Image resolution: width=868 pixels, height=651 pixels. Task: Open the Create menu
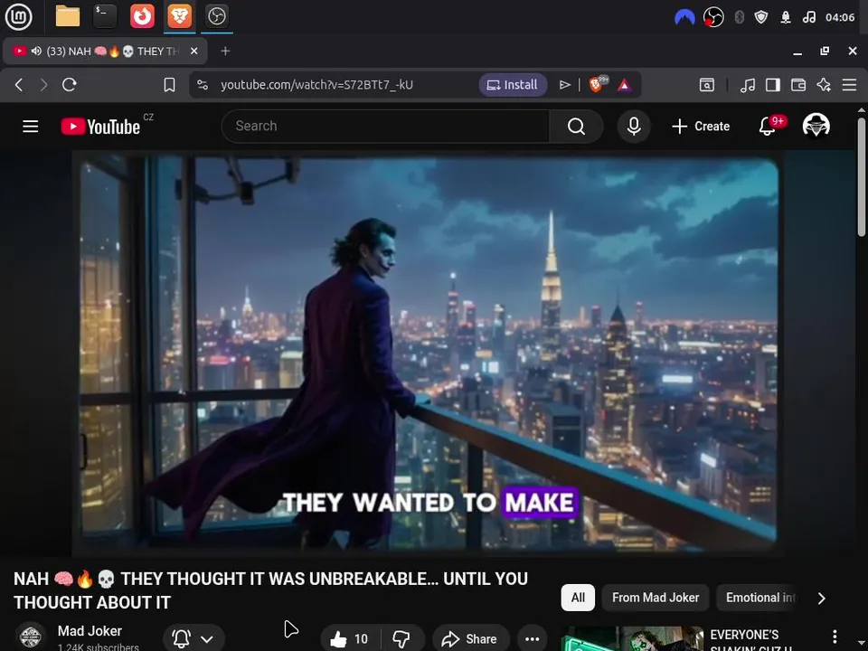700,127
